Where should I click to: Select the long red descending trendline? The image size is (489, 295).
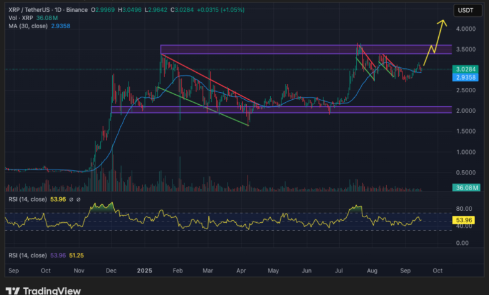pos(207,78)
